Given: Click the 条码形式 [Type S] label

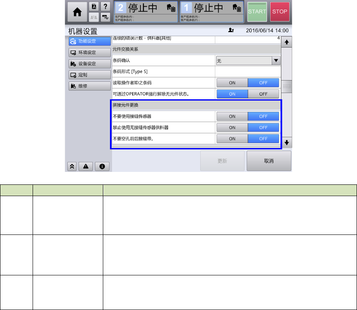Looking at the screenshot, I should 130,72.
